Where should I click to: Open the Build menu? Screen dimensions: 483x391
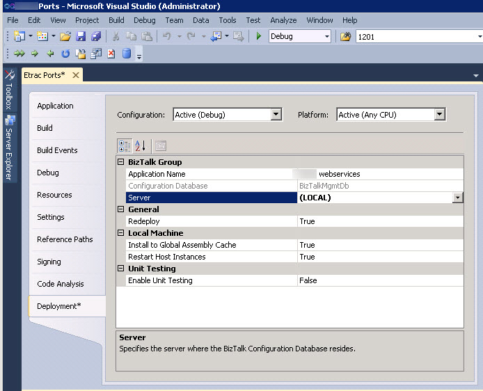coord(116,20)
